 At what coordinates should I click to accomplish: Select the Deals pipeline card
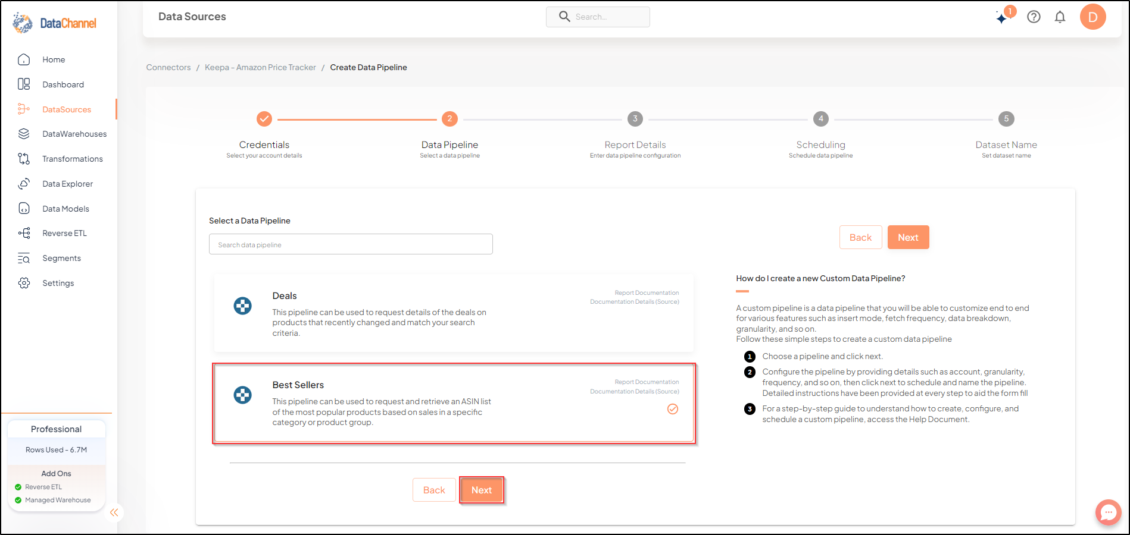454,313
